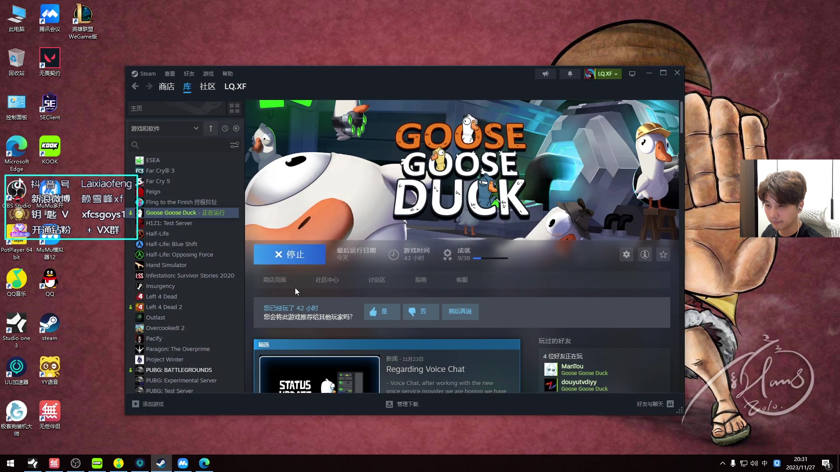Open the 好友 (Friends) menu
840x472 pixels.
pyautogui.click(x=189, y=73)
